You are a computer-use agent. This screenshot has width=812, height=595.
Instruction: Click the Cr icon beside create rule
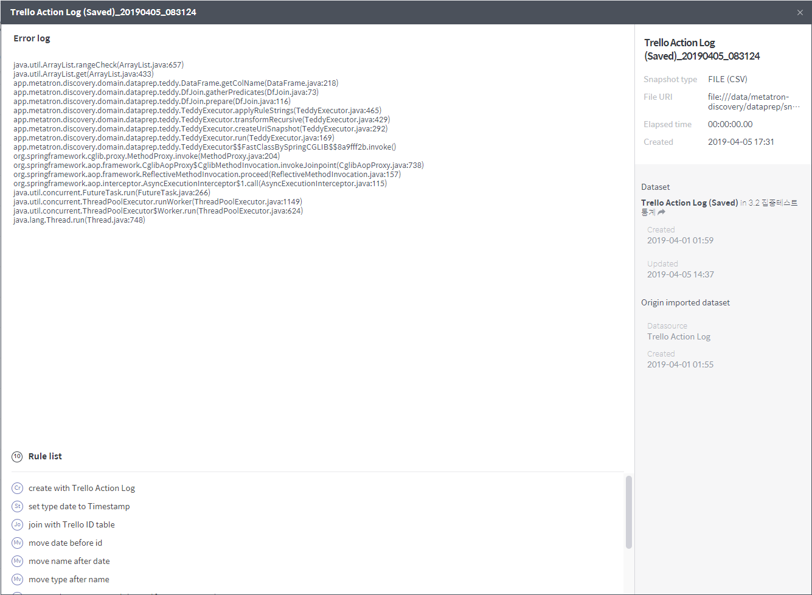pyautogui.click(x=18, y=488)
